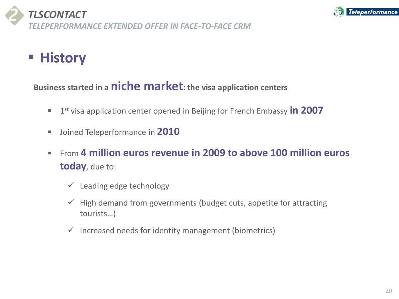Click the bullet beside Joined Teleperformance
This screenshot has width=399, height=299.
50,132
